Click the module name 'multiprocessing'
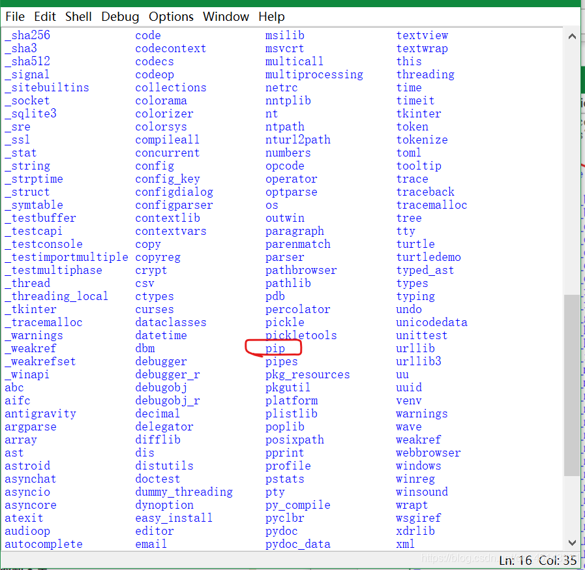Viewport: 585px width, 570px height. click(314, 74)
